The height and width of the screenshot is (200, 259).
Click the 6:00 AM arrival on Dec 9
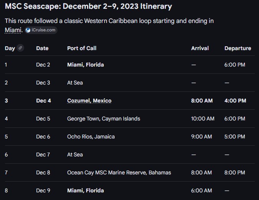click(x=202, y=190)
